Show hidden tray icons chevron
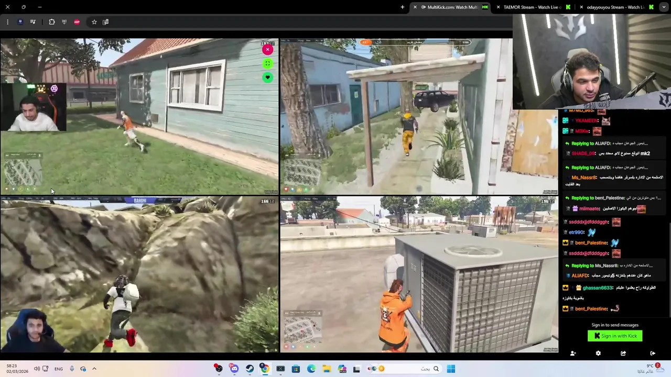Screen dimensions: 671x377 [x=94, y=369]
